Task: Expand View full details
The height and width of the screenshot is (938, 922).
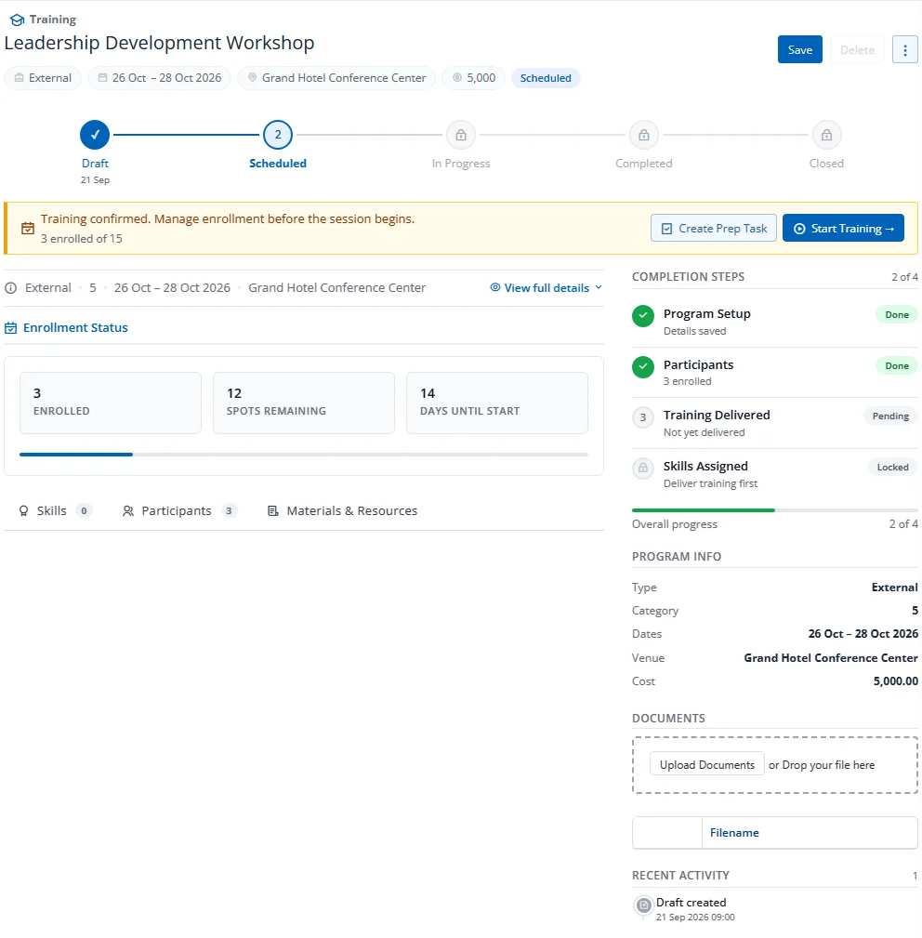Action: (546, 288)
